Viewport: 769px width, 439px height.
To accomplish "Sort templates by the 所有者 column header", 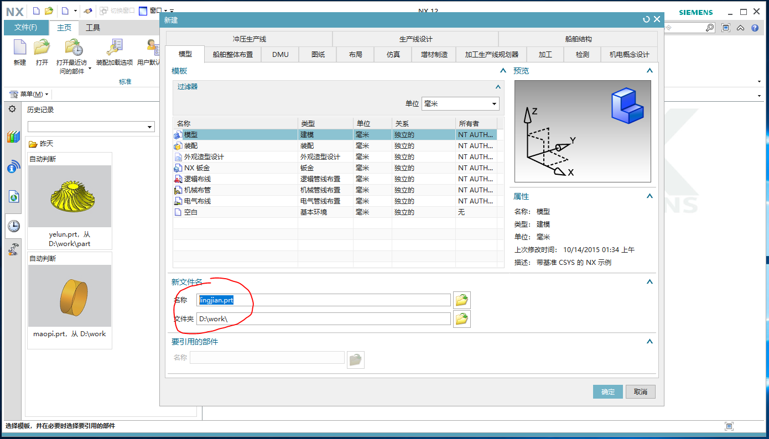I will [476, 124].
